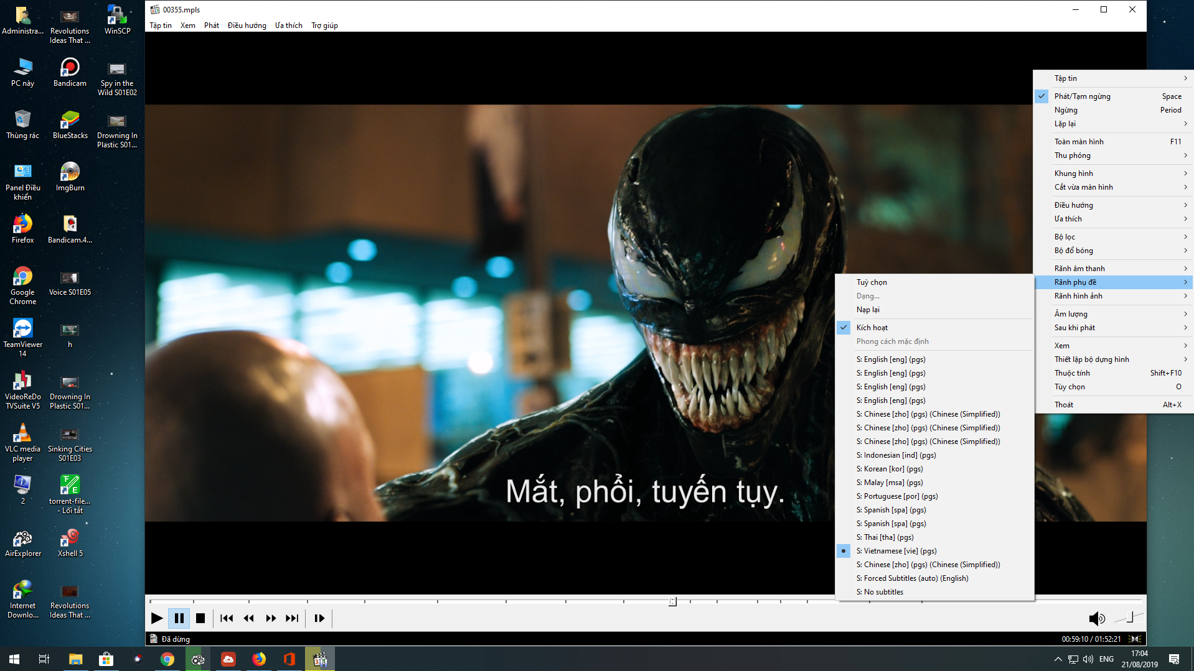Select Forced Subtitles (auto) (English)
Image resolution: width=1194 pixels, height=671 pixels.
pyautogui.click(x=934, y=578)
